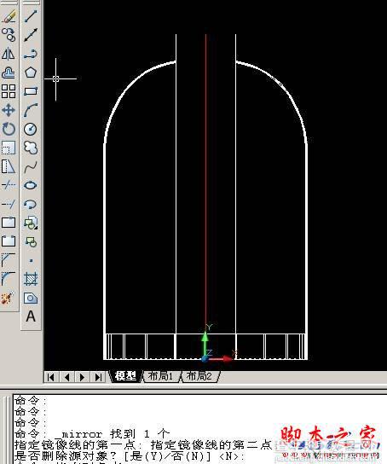This screenshot has height=464, width=387.
Task: Activate the Mirror tool
Action: point(9,54)
